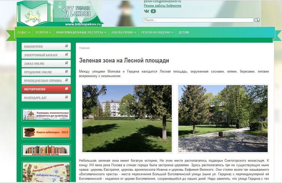This screenshot has width=282, height=183.
Task: Open the Детям menu item
Action: pos(183,32)
